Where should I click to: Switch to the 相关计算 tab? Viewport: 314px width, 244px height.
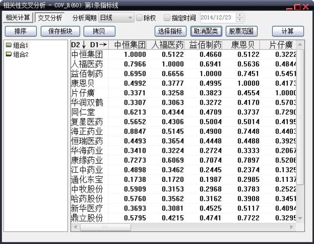click(18, 17)
